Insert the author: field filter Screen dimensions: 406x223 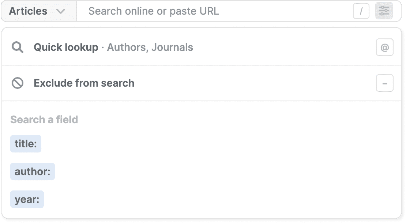[33, 171]
